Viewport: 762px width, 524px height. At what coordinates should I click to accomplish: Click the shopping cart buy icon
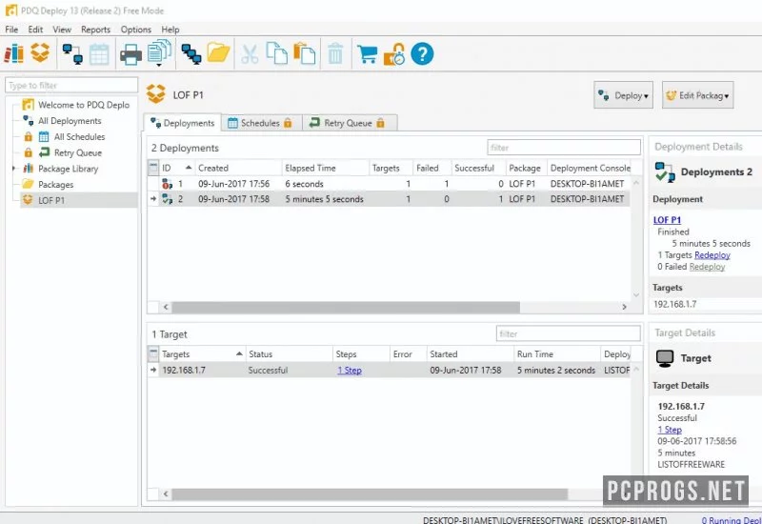367,54
